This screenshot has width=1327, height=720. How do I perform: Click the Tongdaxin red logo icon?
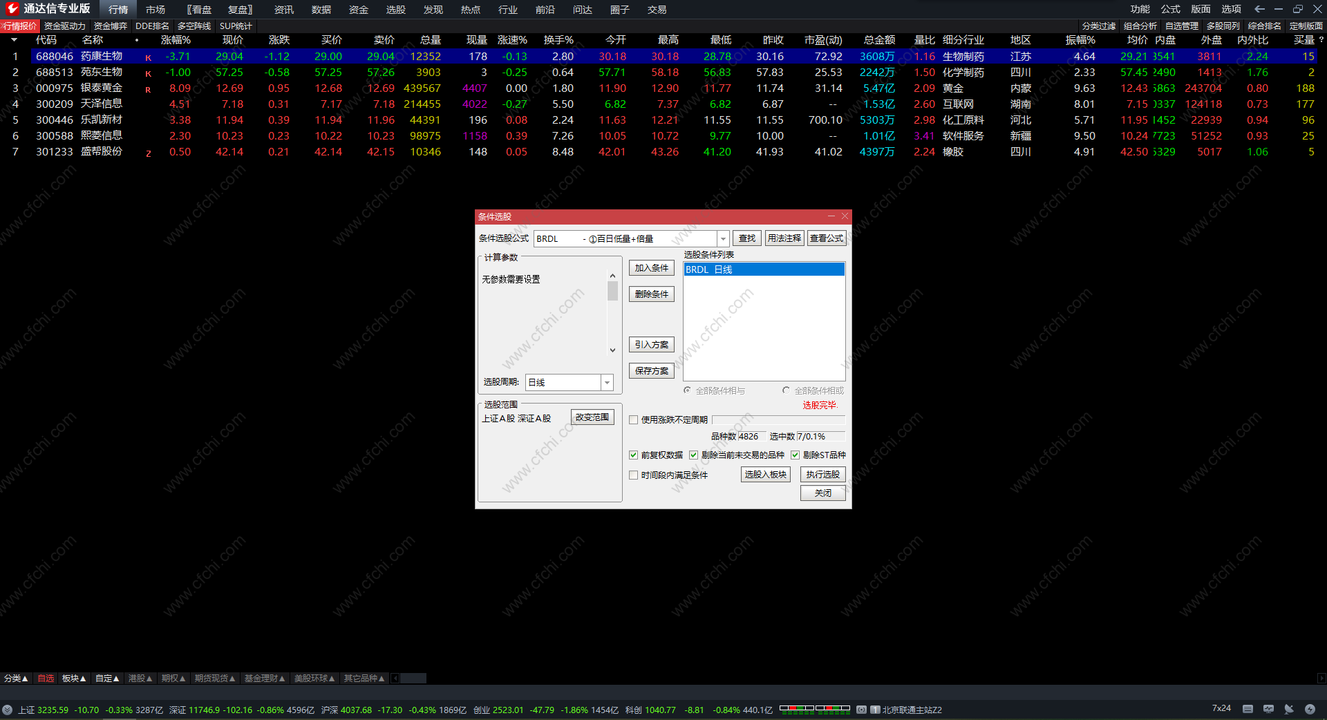12,9
